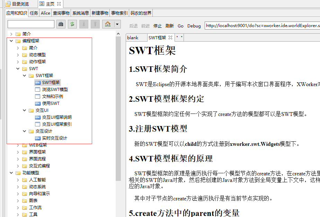The width and height of the screenshot is (320, 217).
Task: Expand the 界面流程 folder
Action: tap(18, 159)
